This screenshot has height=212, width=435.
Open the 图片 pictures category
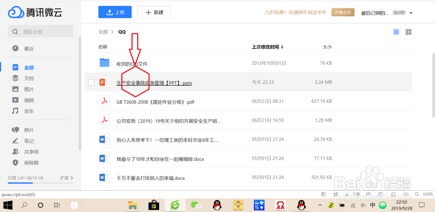(29, 89)
